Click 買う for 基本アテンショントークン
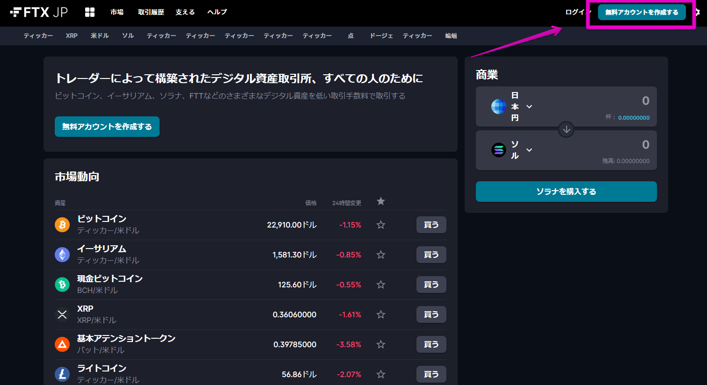The height and width of the screenshot is (385, 707). click(431, 344)
